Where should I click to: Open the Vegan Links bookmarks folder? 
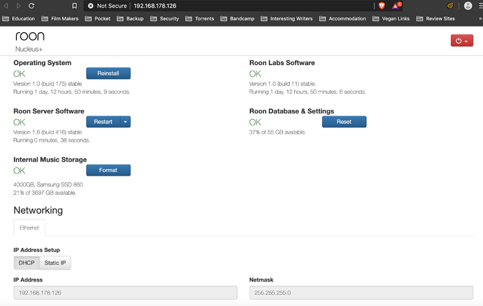tap(391, 19)
